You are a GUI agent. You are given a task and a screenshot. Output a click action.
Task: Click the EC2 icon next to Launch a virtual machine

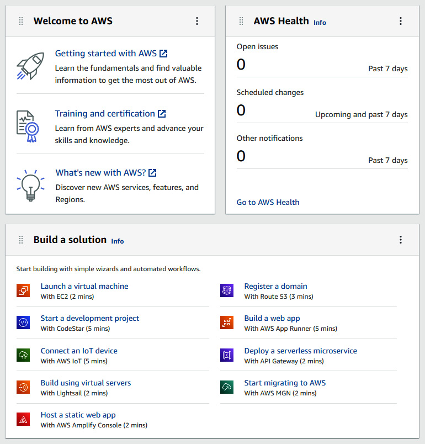[23, 290]
